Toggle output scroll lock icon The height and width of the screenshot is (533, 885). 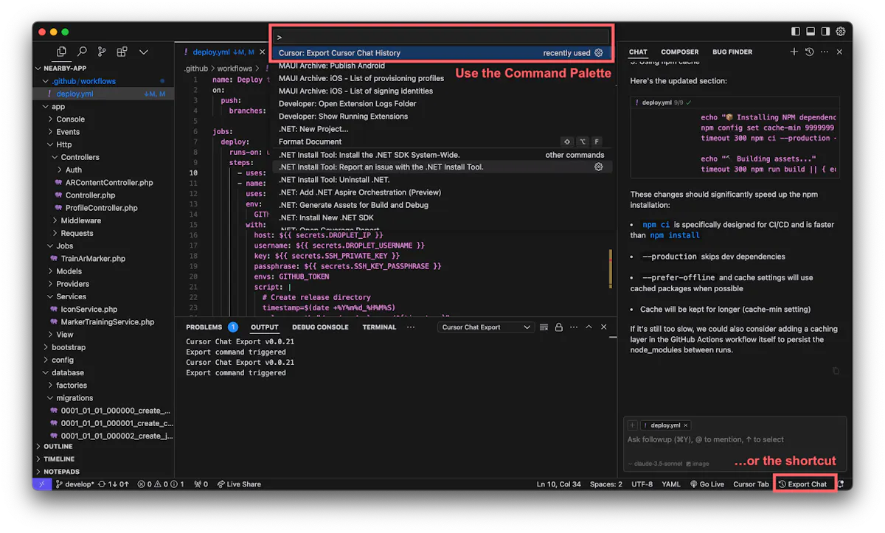559,327
